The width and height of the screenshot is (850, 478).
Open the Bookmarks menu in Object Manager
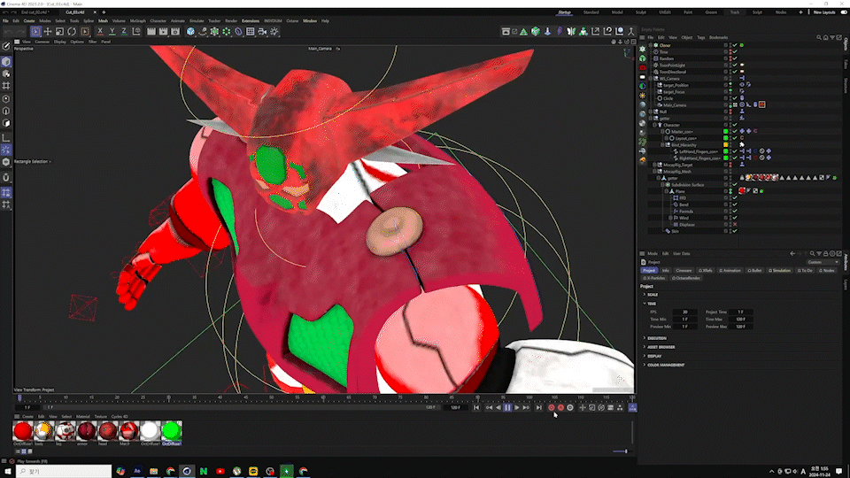(718, 38)
